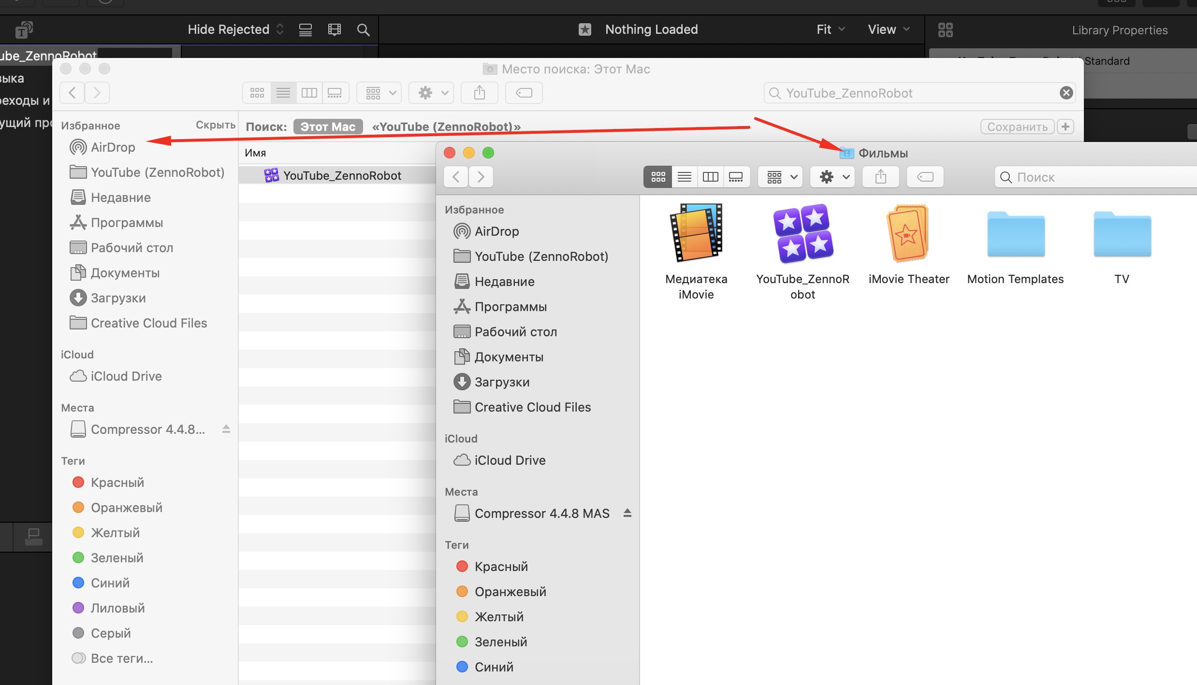Go forward in the search Finder window
The width and height of the screenshot is (1197, 685).
coord(97,93)
